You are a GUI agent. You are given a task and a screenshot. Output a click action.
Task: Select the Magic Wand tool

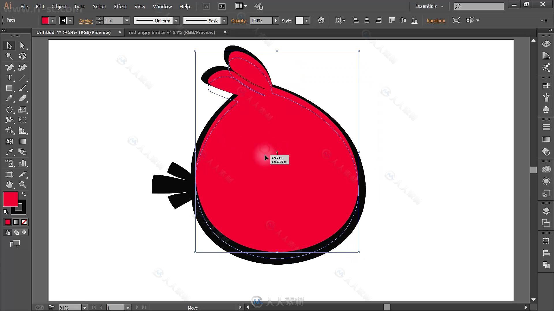click(x=9, y=56)
